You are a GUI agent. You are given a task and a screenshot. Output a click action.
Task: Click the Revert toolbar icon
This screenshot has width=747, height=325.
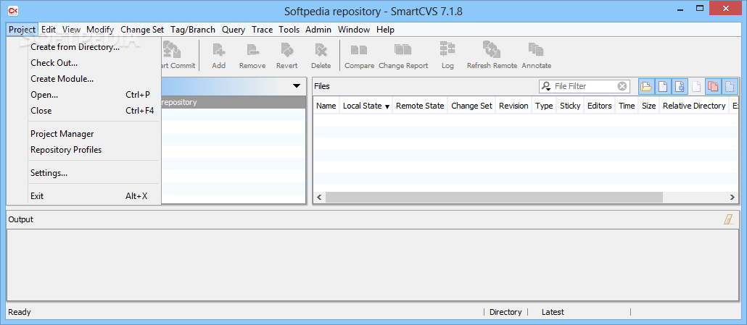pos(286,49)
